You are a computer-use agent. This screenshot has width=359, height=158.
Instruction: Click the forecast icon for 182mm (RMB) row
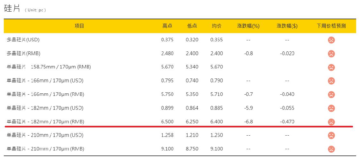point(331,122)
